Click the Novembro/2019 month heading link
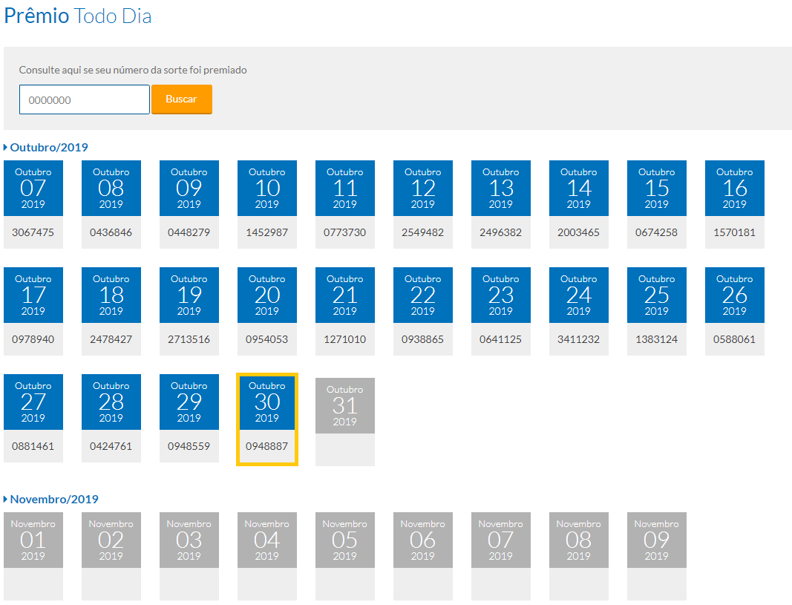 tap(54, 499)
